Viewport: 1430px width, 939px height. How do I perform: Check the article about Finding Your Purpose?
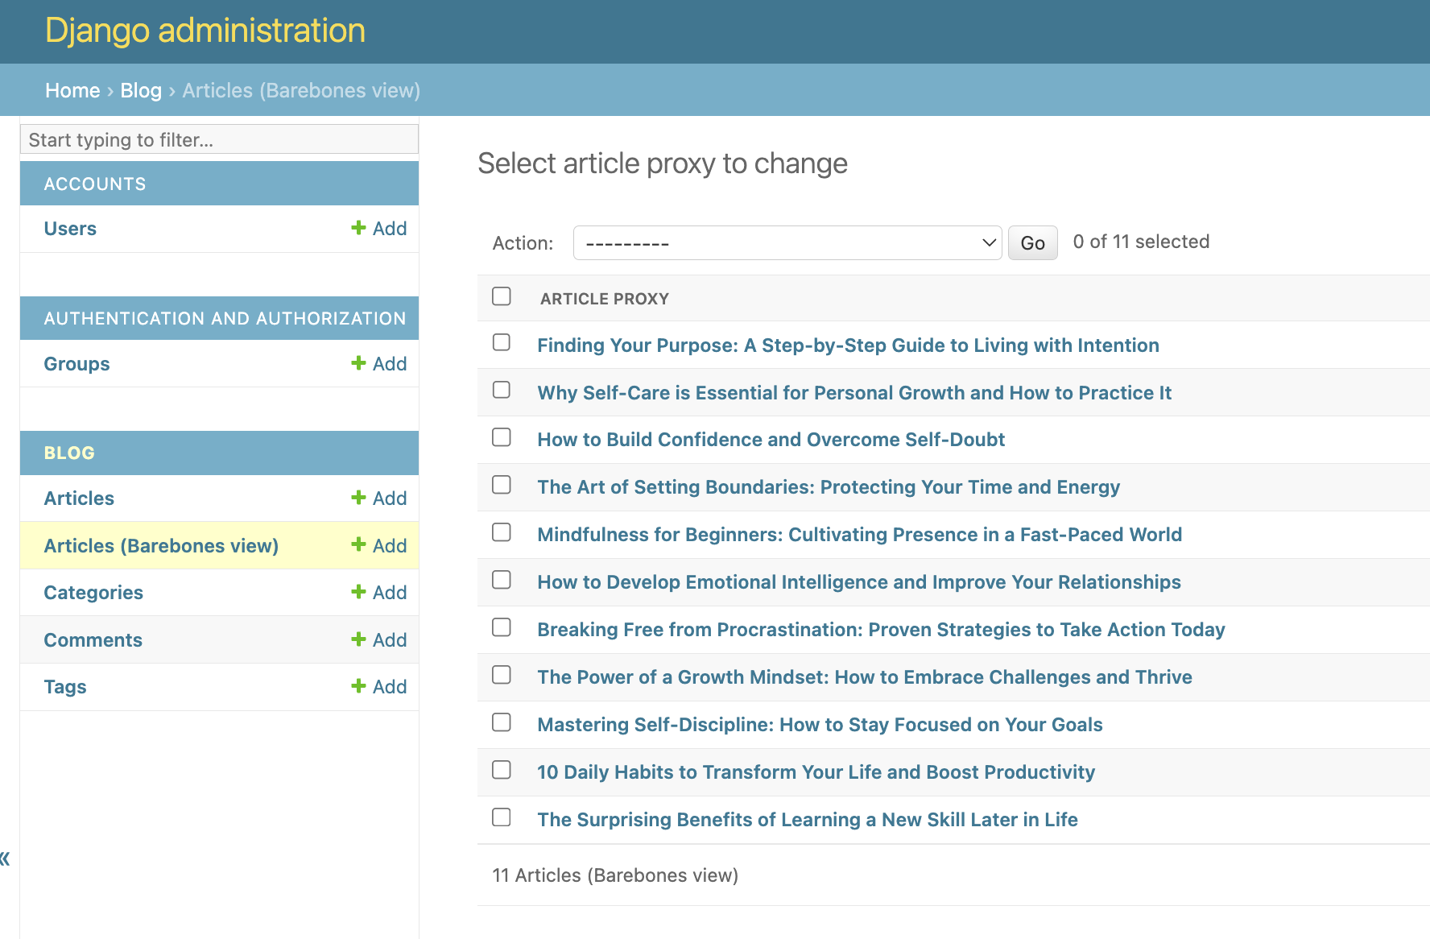click(x=501, y=343)
